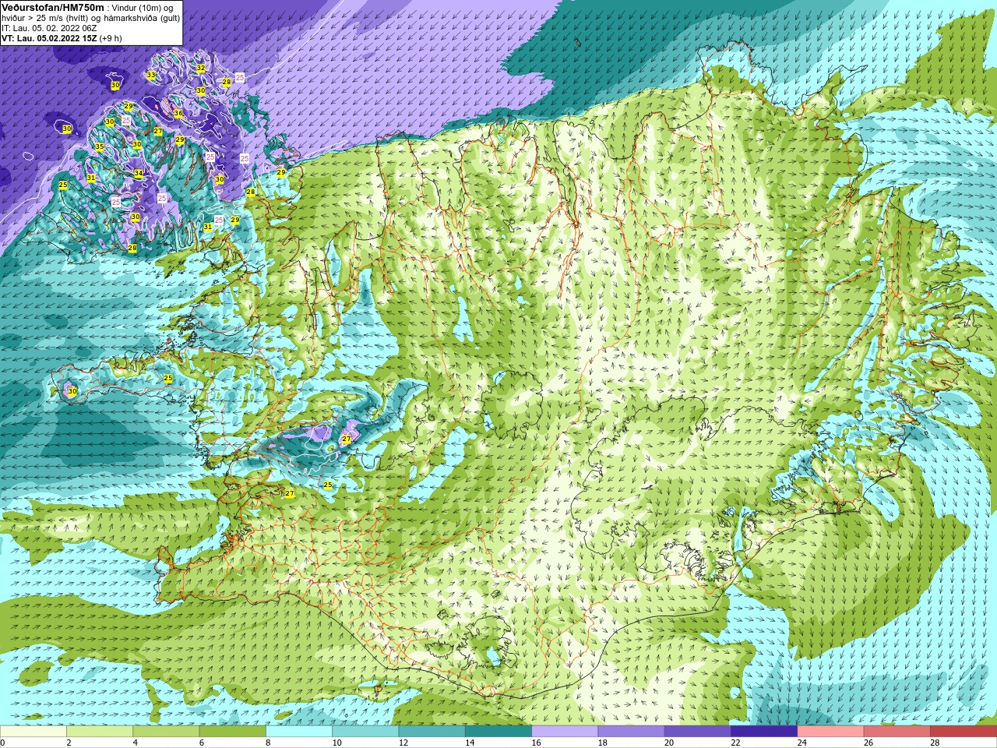The image size is (997, 748).
Task: Click the red swatch above 28 m/s
Action: click(964, 732)
